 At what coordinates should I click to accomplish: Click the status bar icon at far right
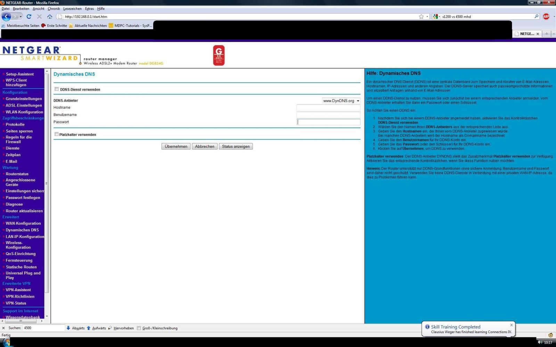[550, 335]
